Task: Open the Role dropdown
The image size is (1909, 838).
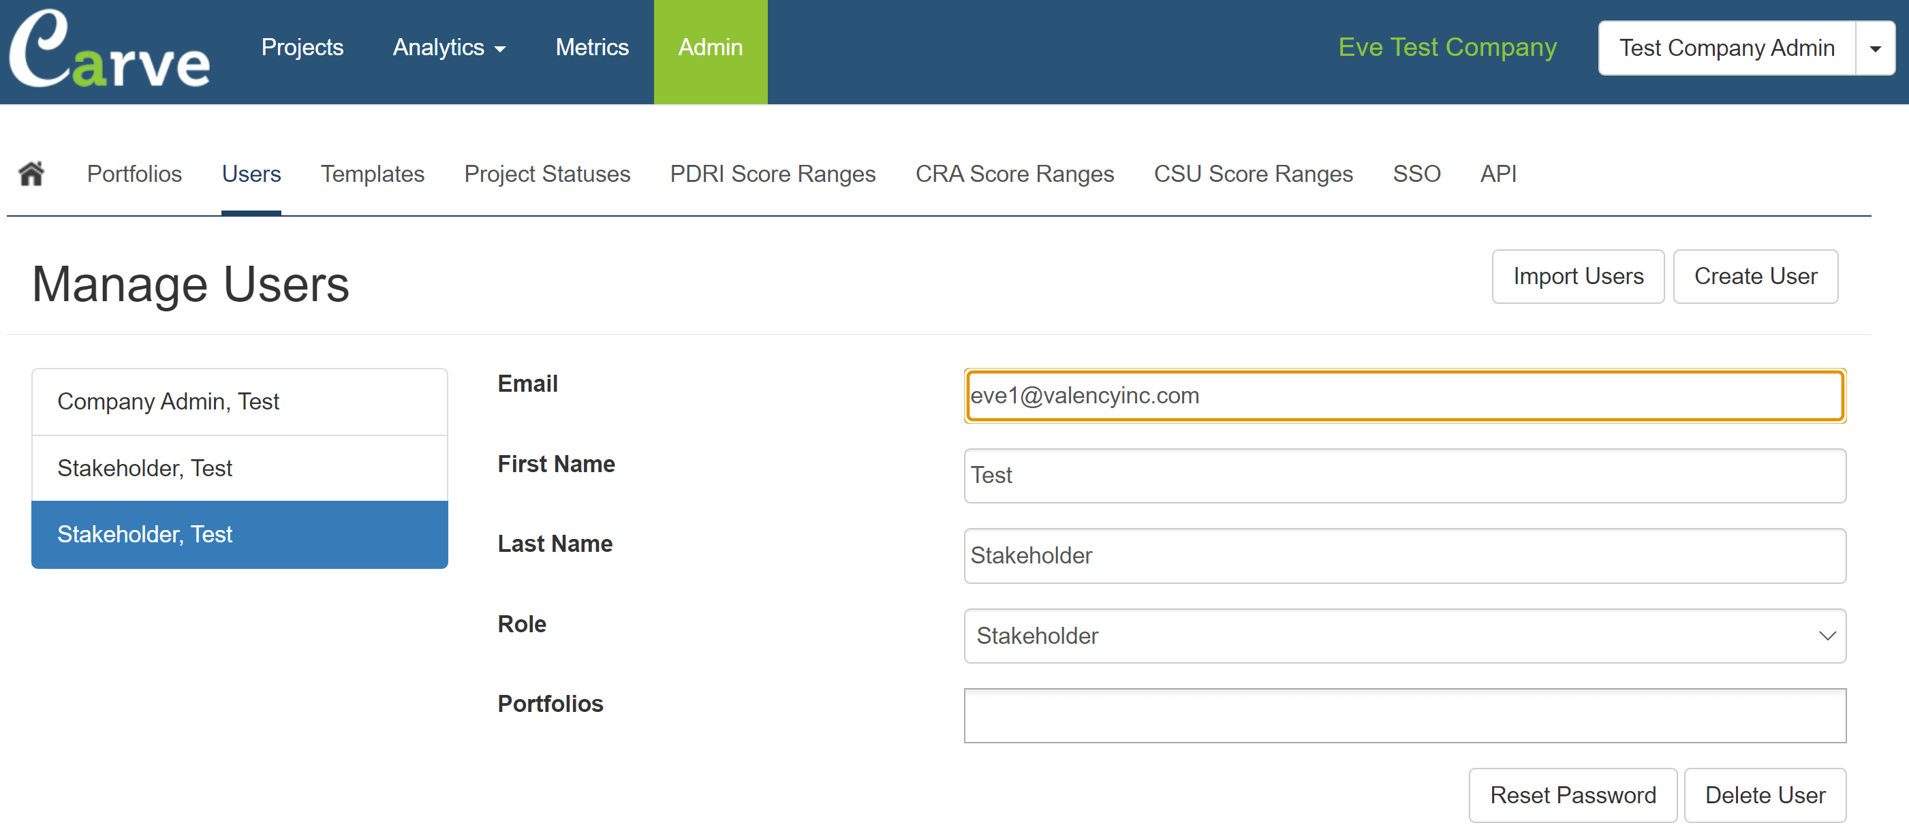Action: [1404, 635]
